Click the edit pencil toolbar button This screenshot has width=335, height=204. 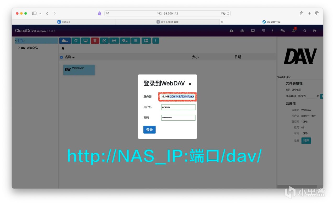(x=104, y=41)
